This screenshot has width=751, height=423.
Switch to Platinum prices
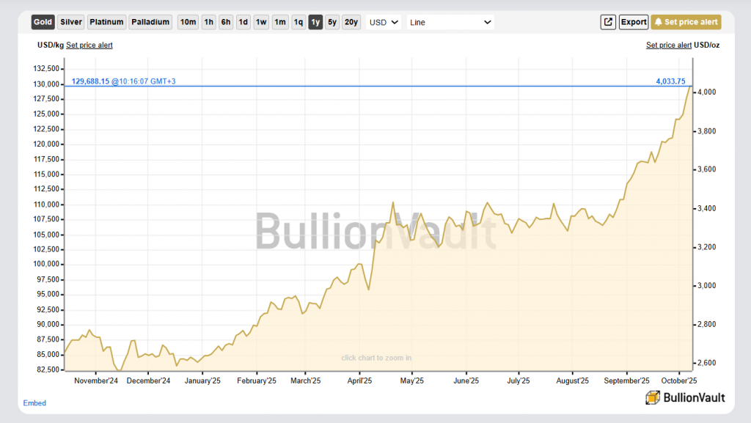(x=106, y=22)
